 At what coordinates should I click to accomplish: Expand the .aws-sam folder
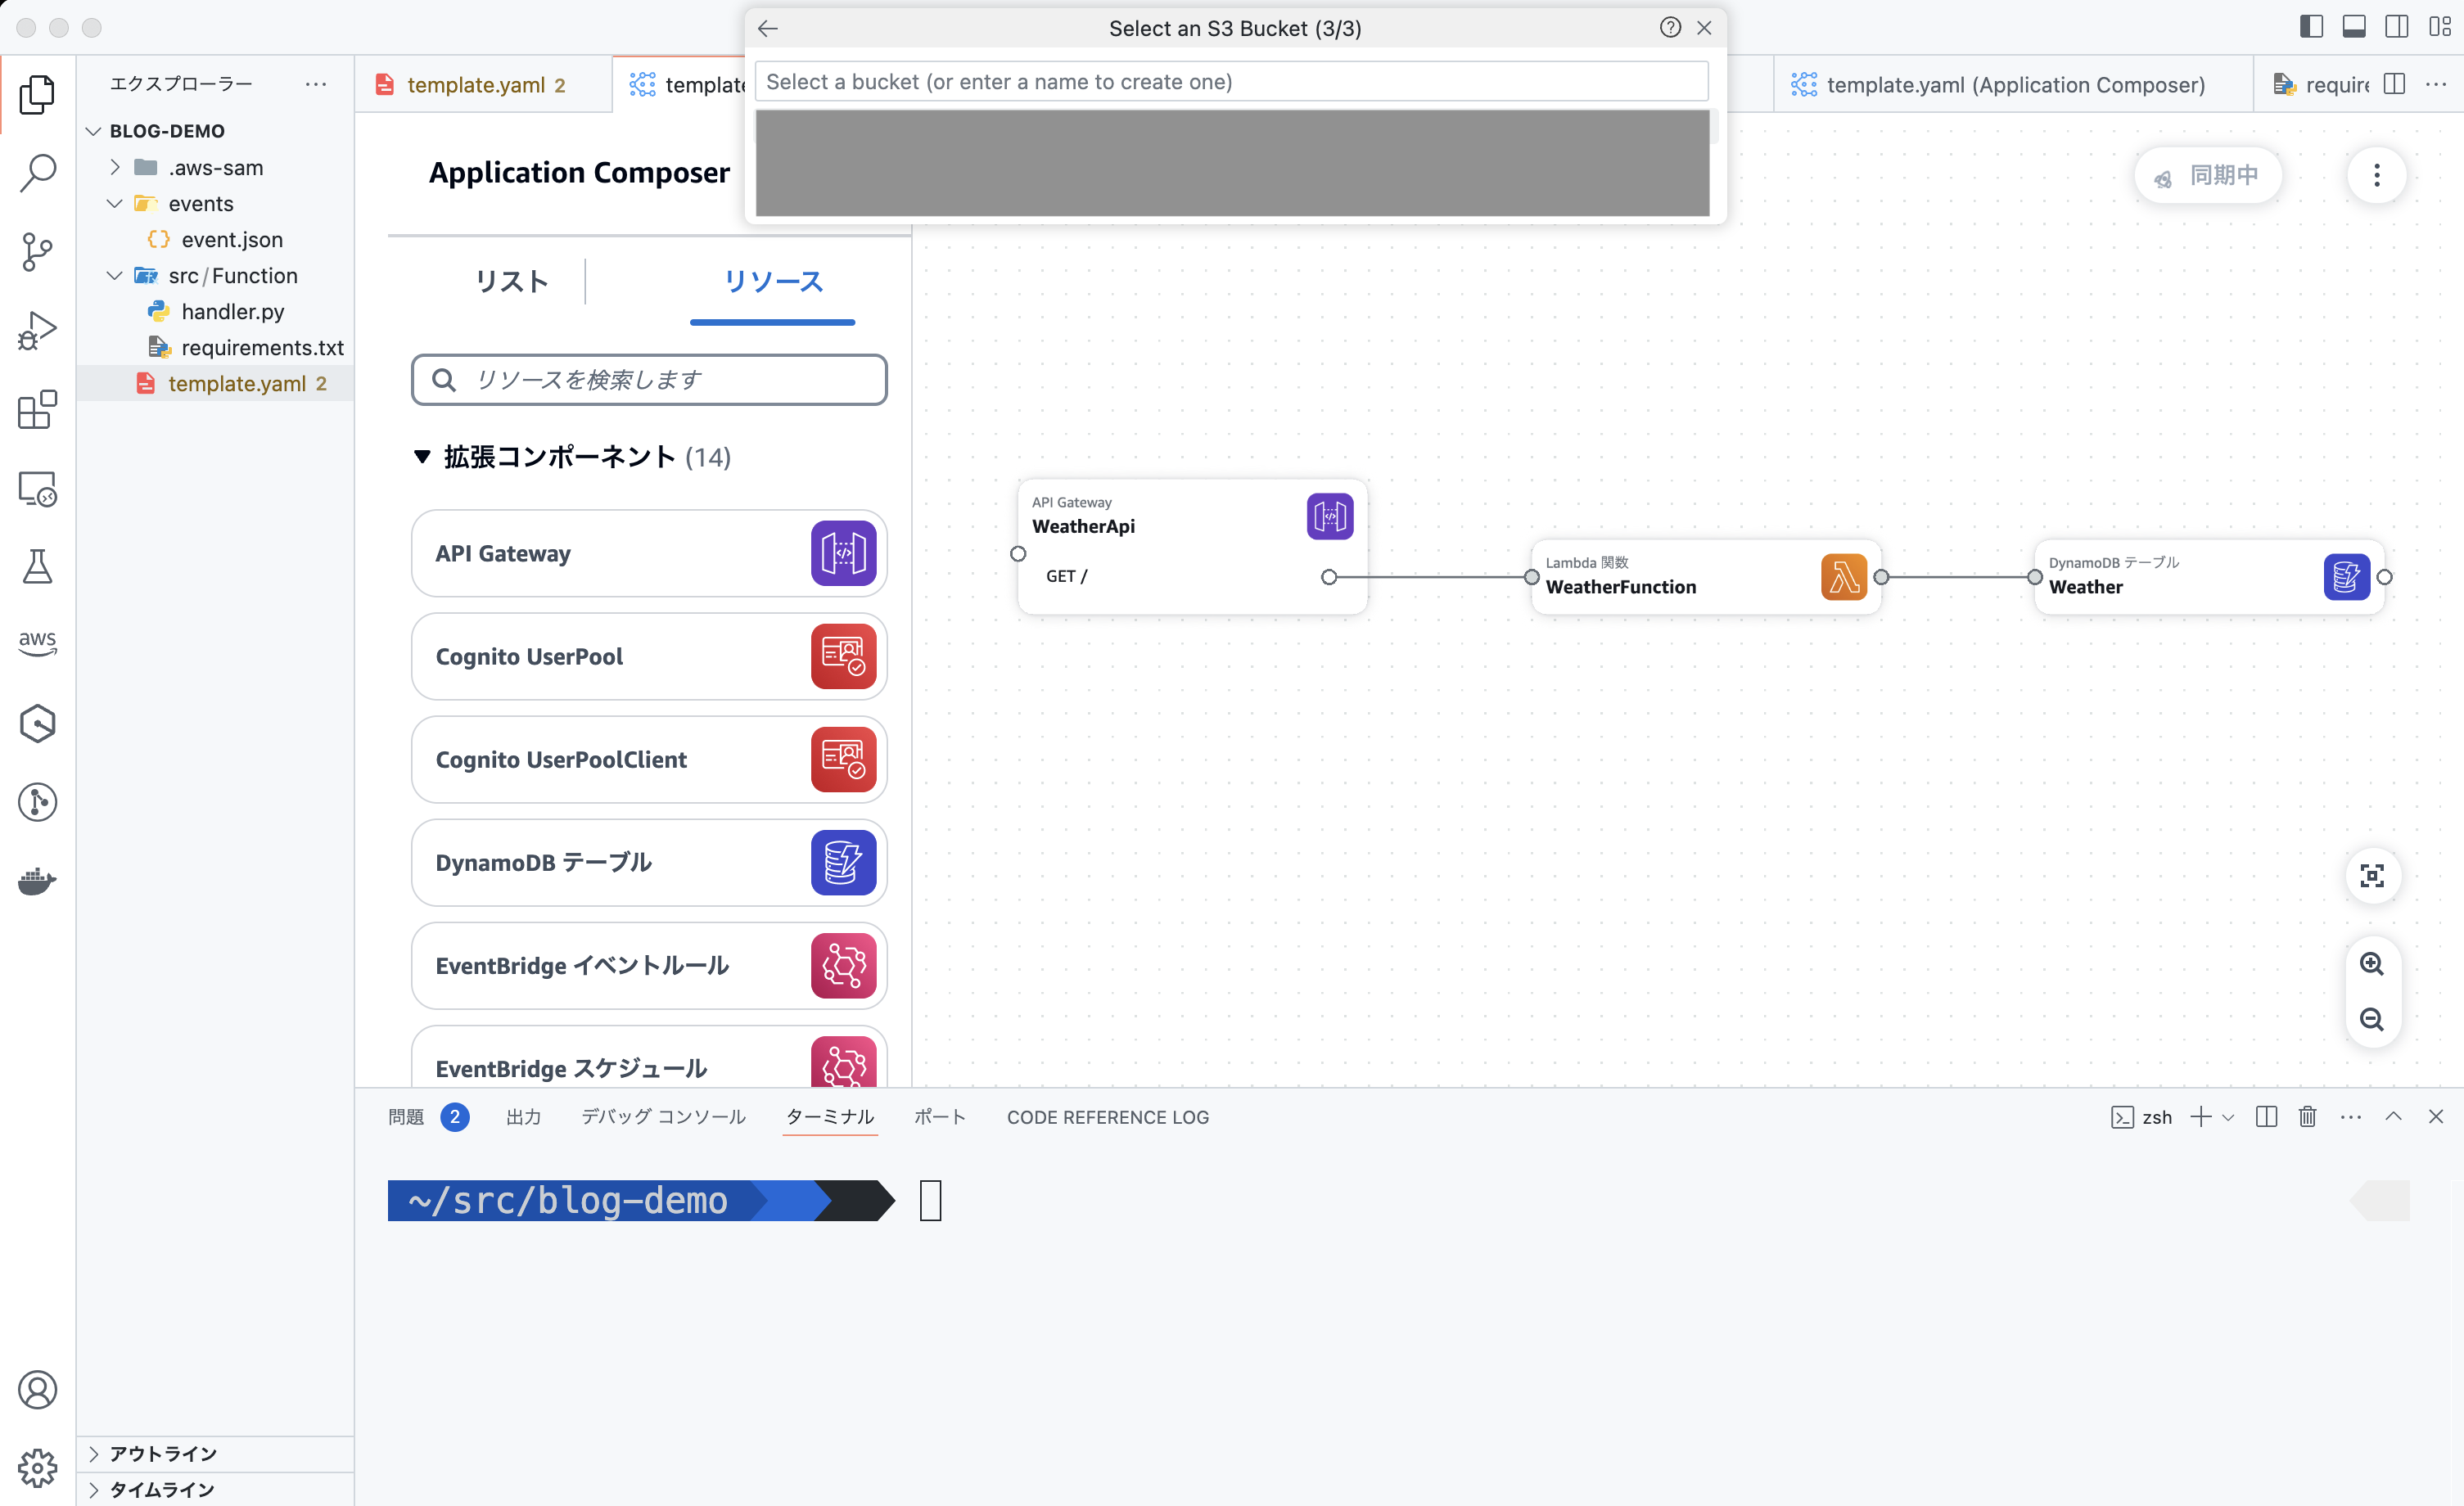pos(115,167)
